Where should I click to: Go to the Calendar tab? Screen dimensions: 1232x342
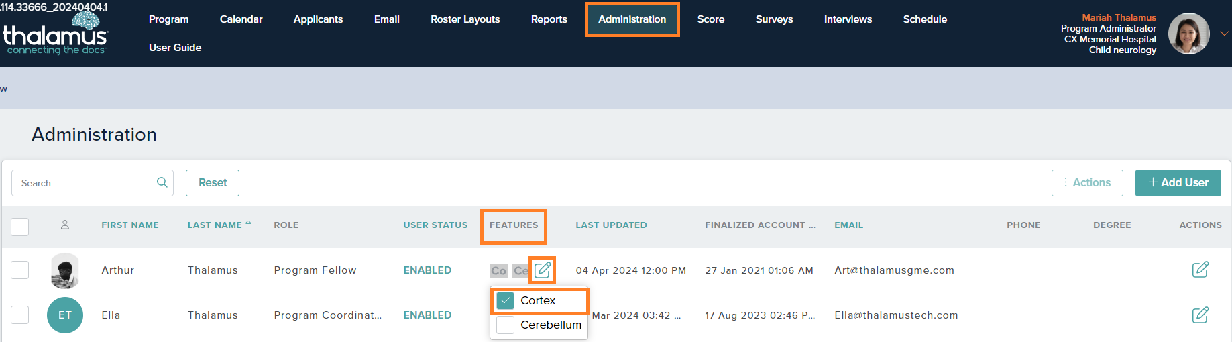241,19
